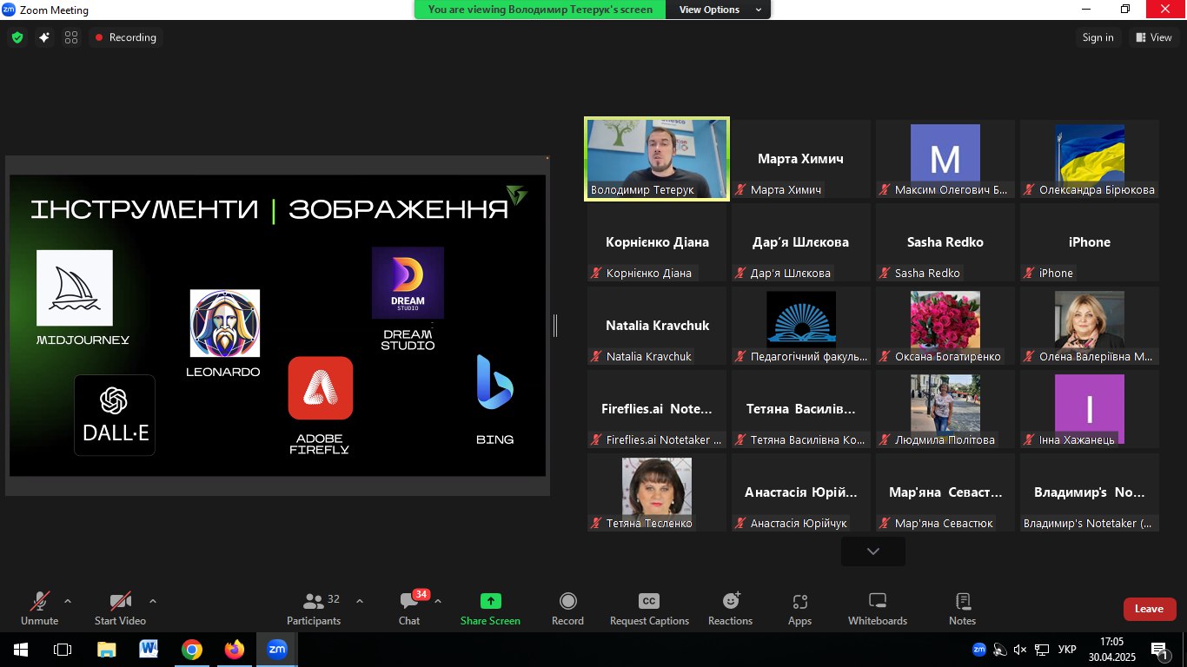Open Whiteboards
Image resolution: width=1187 pixels, height=667 pixels.
pos(878,608)
